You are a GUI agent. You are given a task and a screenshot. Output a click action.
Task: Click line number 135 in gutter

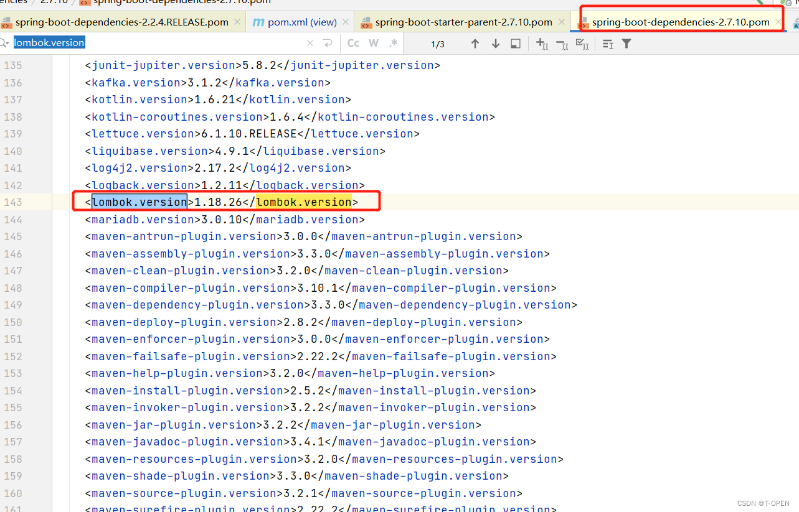(x=12, y=65)
